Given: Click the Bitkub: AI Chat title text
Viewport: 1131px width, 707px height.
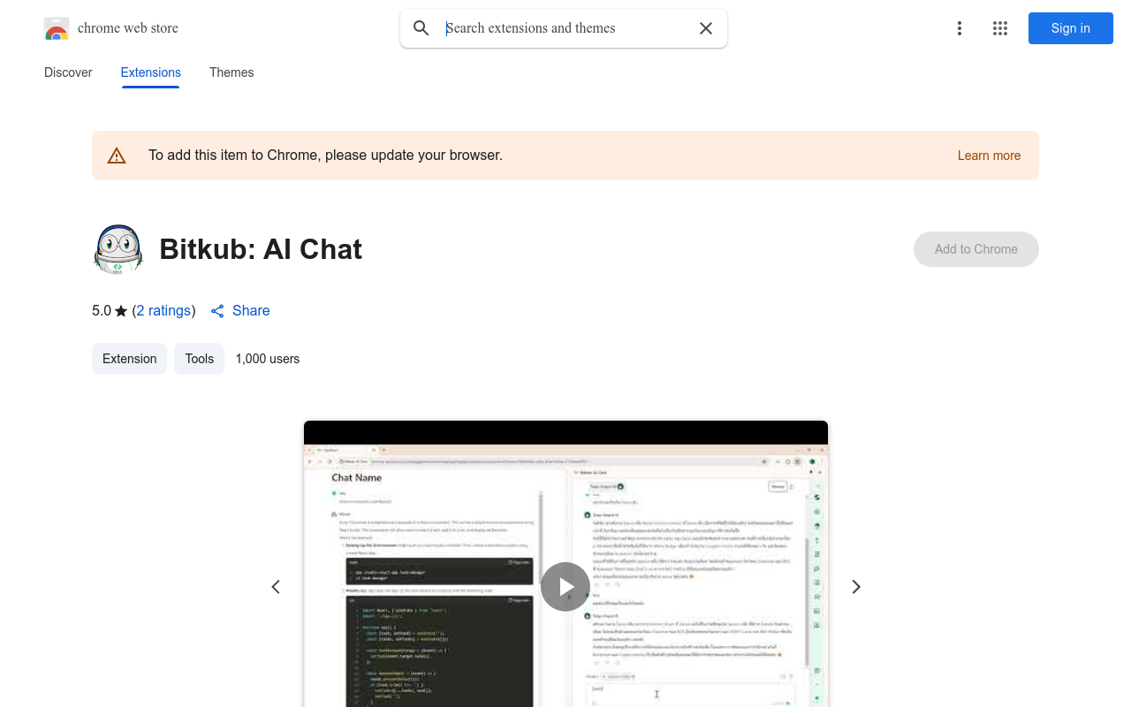Looking at the screenshot, I should click(261, 249).
